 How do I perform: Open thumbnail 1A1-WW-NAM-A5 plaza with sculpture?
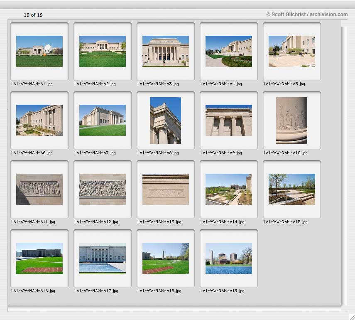[292, 51]
